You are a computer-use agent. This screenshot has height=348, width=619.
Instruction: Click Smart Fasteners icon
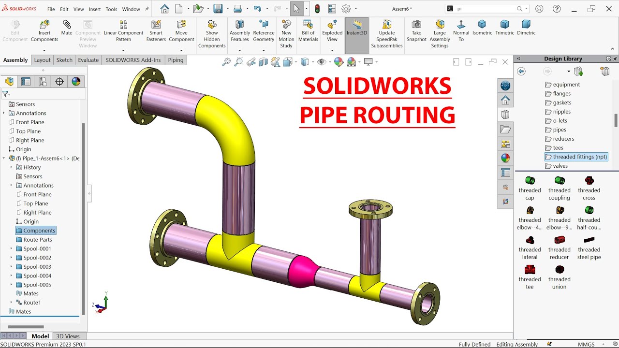pyautogui.click(x=156, y=31)
